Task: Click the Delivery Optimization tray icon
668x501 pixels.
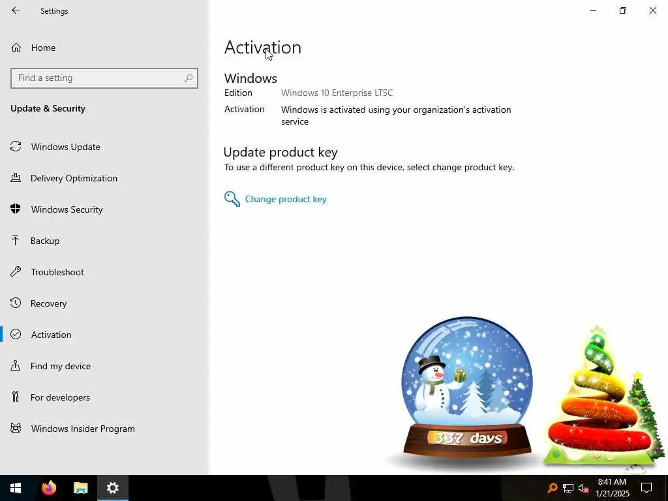Action: 16,177
